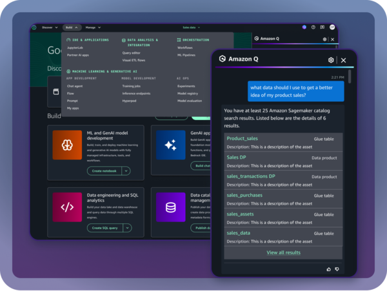Collapse the Build menu in top navigation
387x291 pixels.
72,28
